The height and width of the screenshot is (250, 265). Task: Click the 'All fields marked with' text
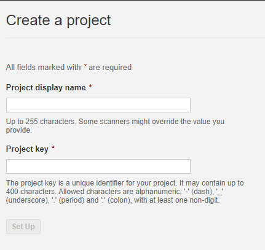coord(43,68)
